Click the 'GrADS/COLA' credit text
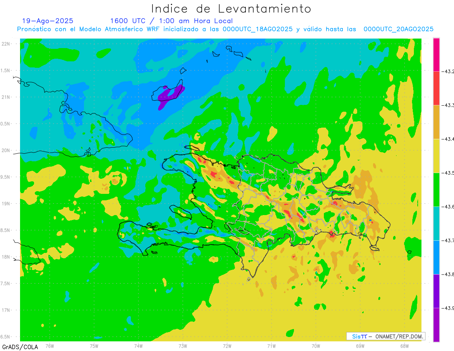This screenshot has width=454, height=351. coord(20,347)
